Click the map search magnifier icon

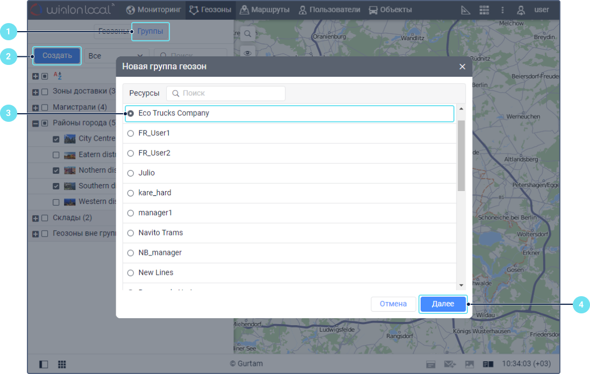248,34
